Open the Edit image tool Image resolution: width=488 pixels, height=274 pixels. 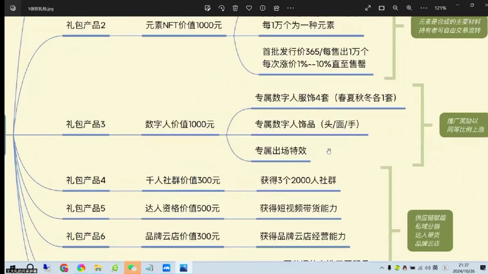(x=208, y=8)
